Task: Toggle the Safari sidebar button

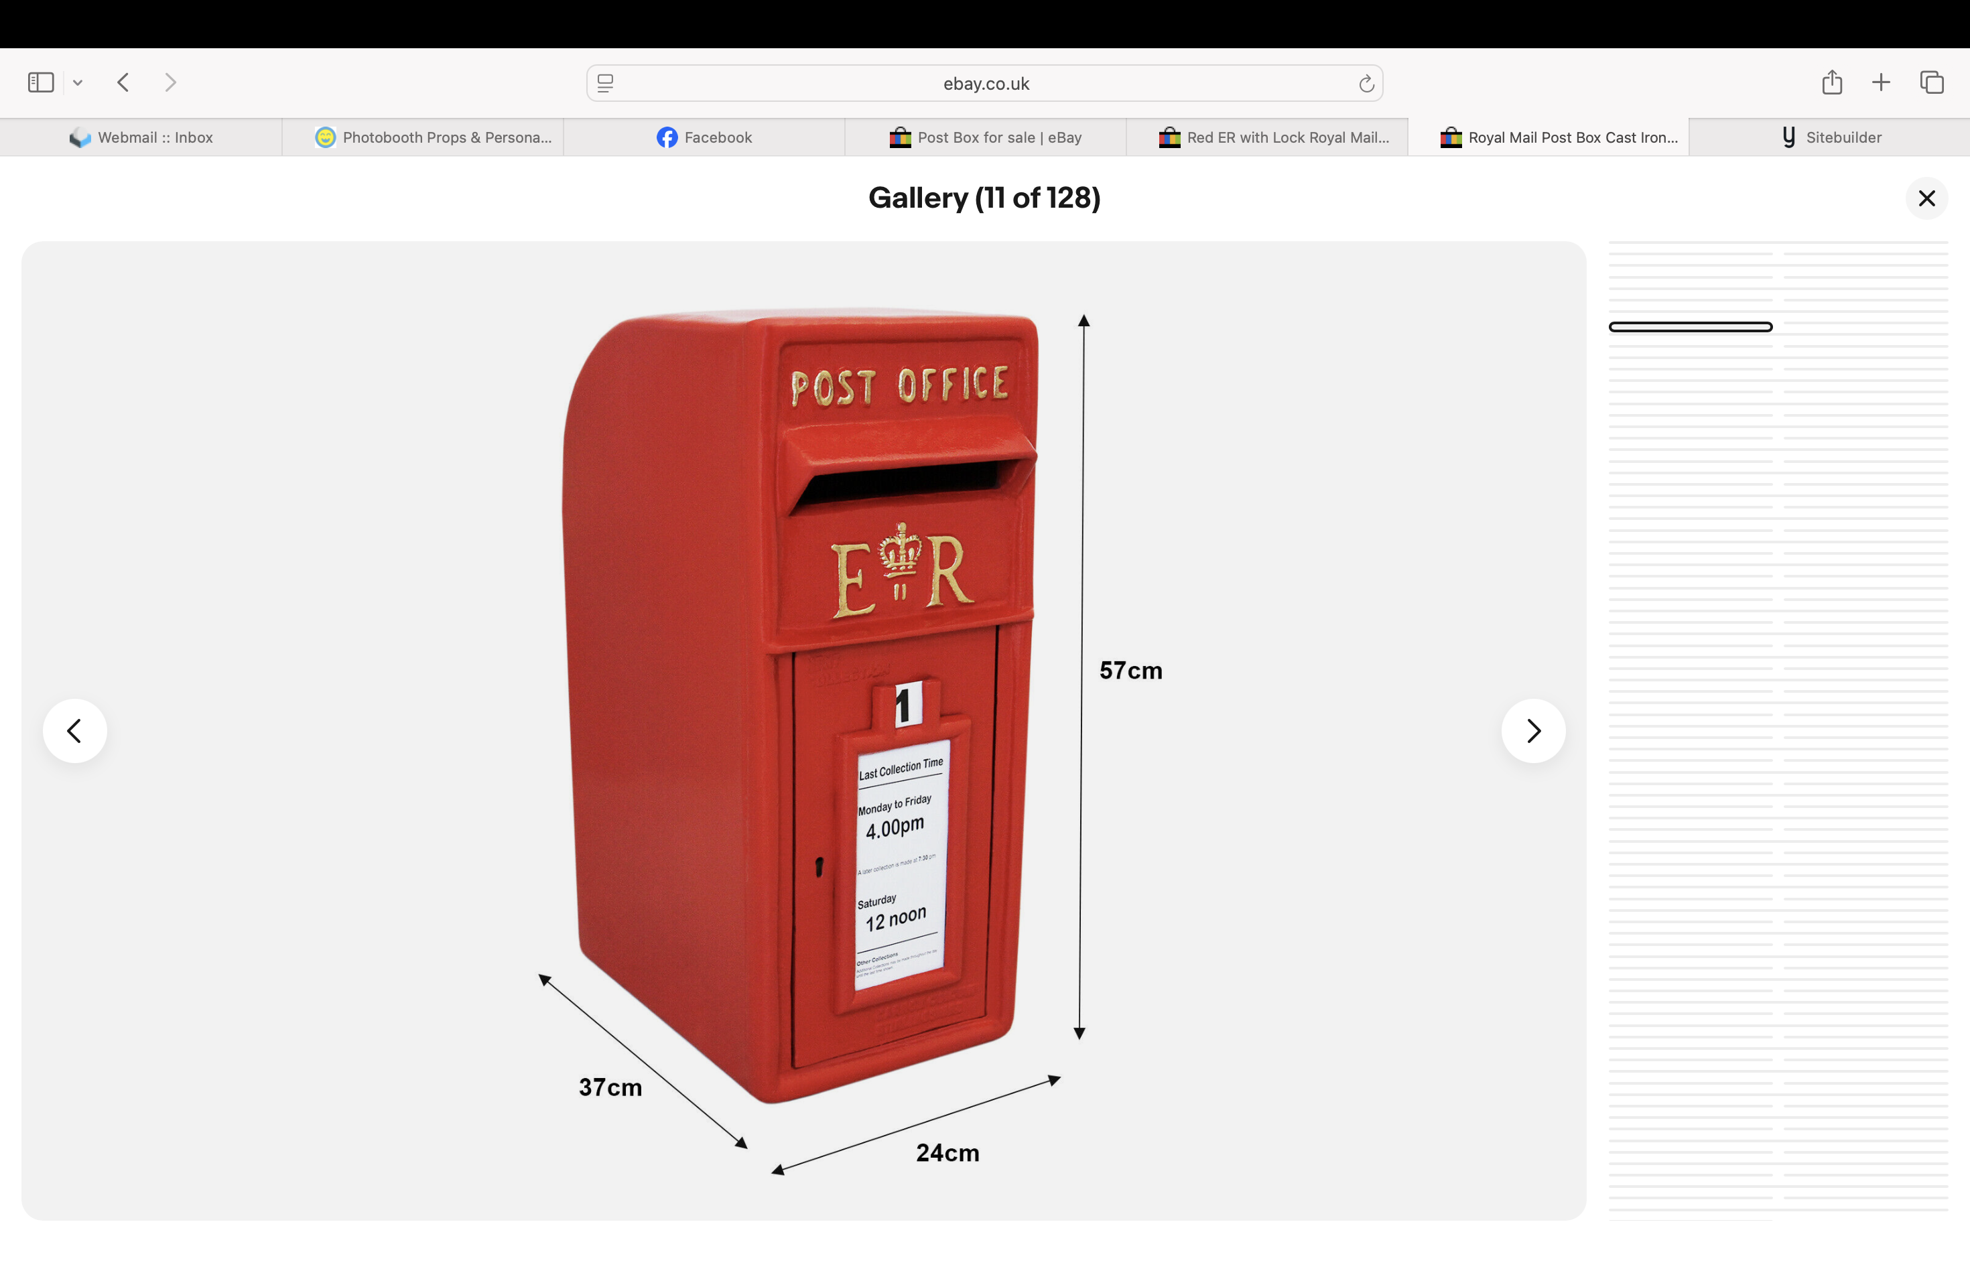Action: tap(41, 83)
